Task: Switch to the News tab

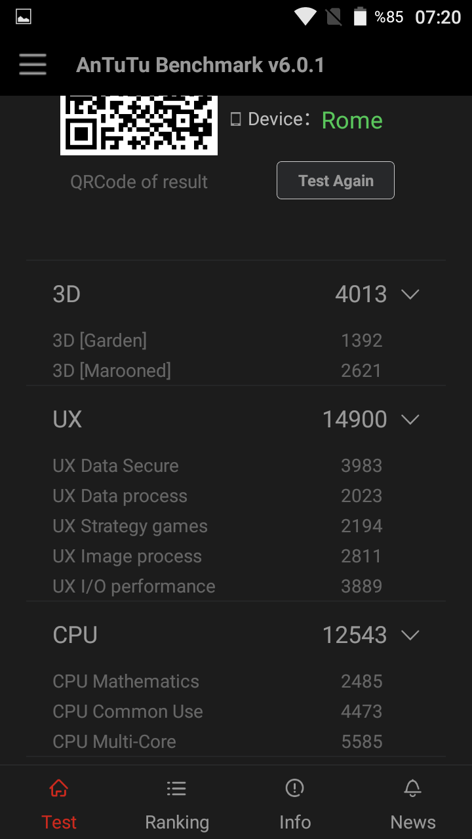Action: click(x=413, y=802)
